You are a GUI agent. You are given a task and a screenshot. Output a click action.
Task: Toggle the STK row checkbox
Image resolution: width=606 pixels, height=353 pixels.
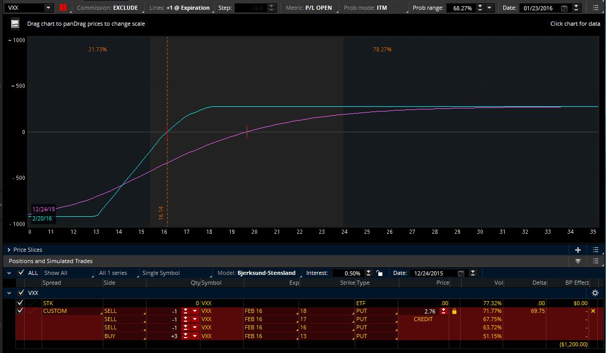[x=20, y=303]
